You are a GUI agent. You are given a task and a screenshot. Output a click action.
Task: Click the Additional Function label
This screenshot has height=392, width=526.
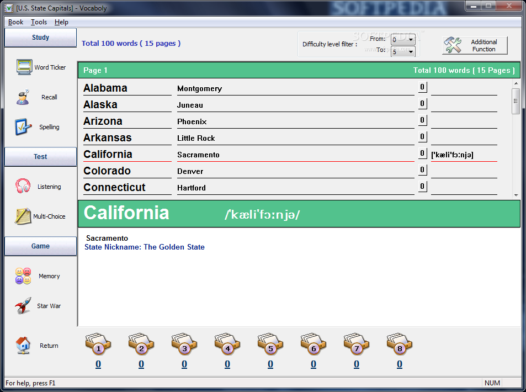tap(484, 45)
